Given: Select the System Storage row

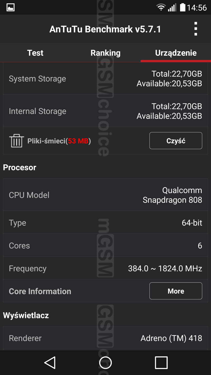Looking at the screenshot, I should (x=105, y=79).
